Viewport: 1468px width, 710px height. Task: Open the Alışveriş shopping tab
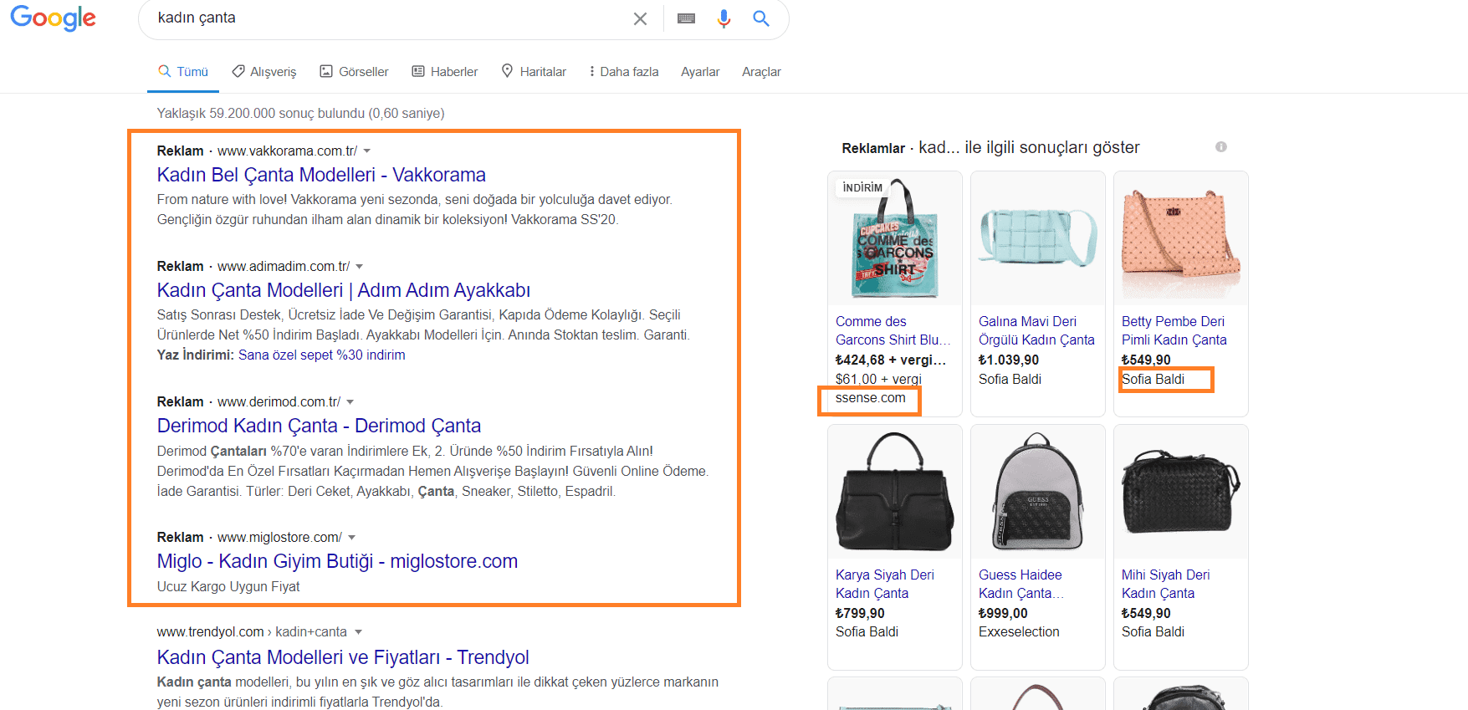click(264, 72)
